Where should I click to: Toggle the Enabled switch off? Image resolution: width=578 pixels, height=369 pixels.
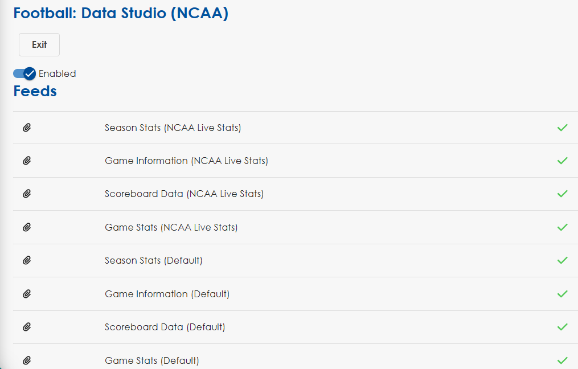tap(24, 73)
